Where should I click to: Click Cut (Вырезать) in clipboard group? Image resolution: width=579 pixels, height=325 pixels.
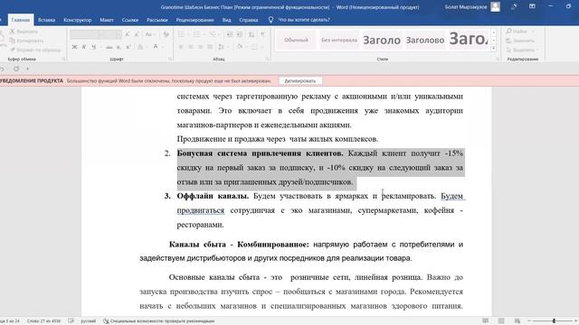pos(24,32)
